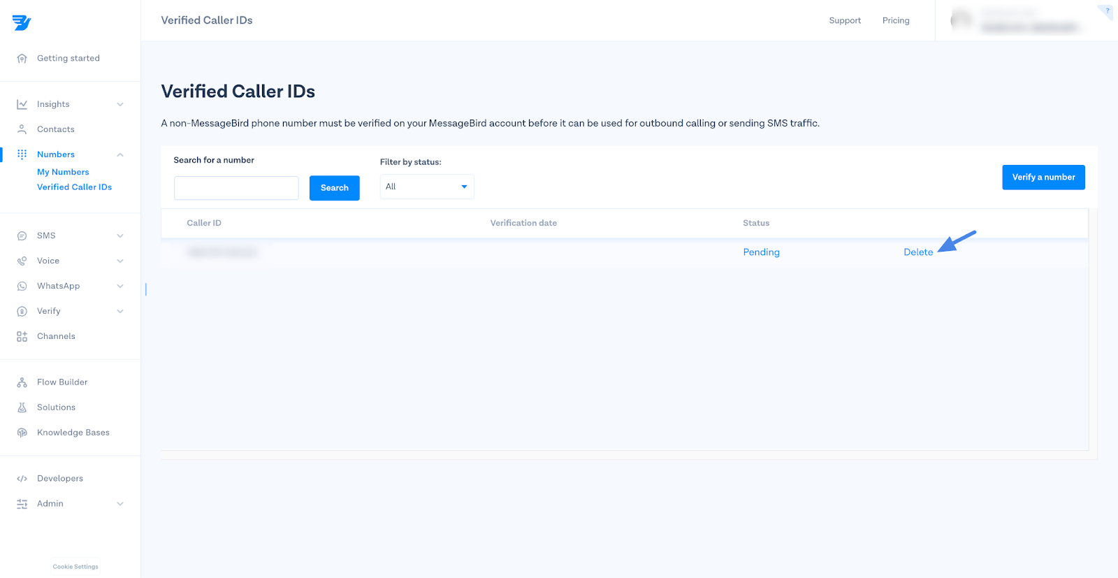Open Getting started home icon
The image size is (1118, 578).
[x=22, y=59]
